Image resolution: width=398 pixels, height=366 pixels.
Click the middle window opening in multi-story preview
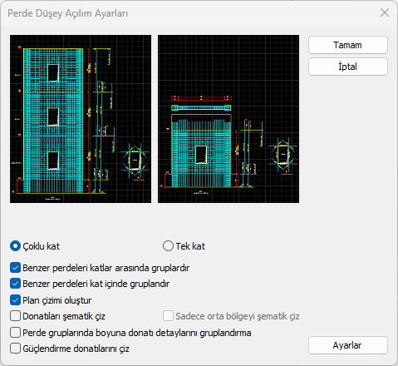point(53,116)
